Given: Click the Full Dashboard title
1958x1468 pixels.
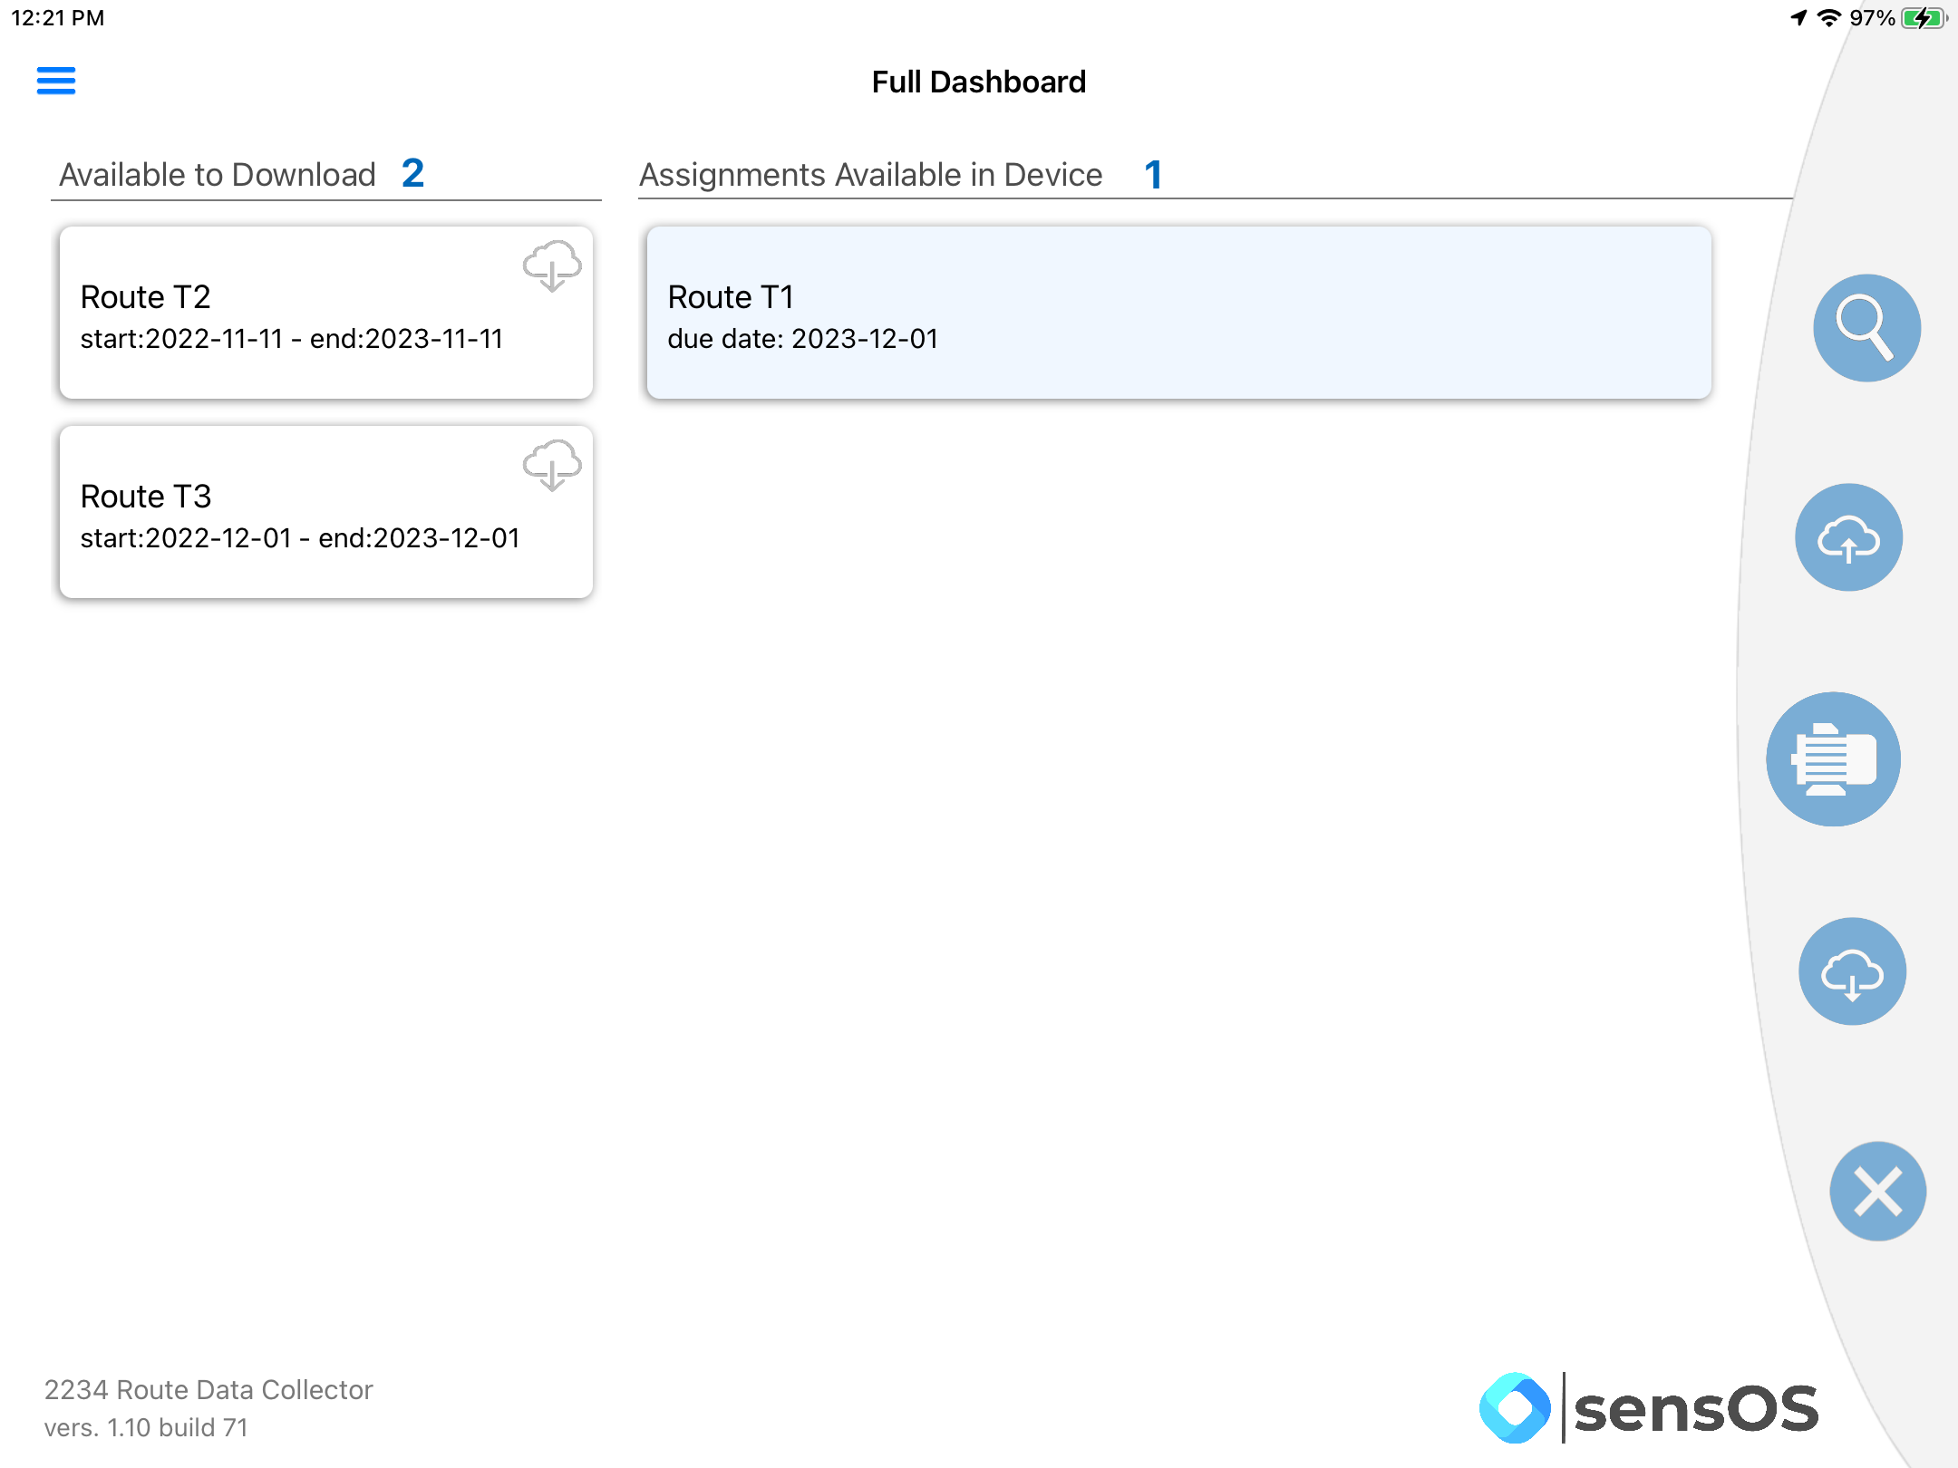Looking at the screenshot, I should 979,82.
